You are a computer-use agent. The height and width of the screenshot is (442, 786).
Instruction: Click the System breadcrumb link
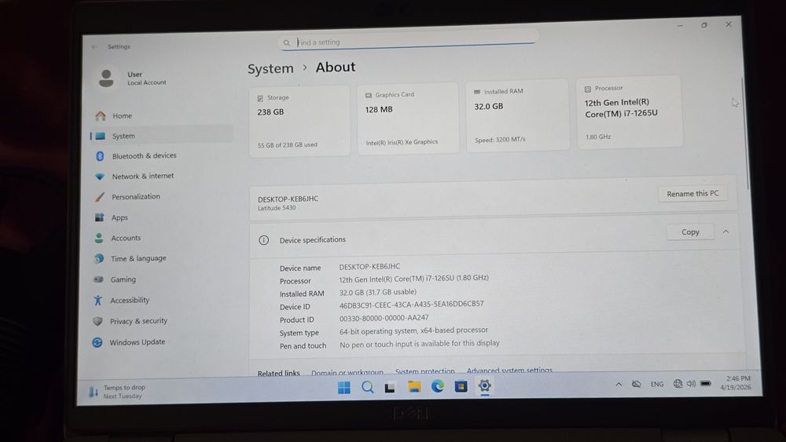pyautogui.click(x=270, y=68)
